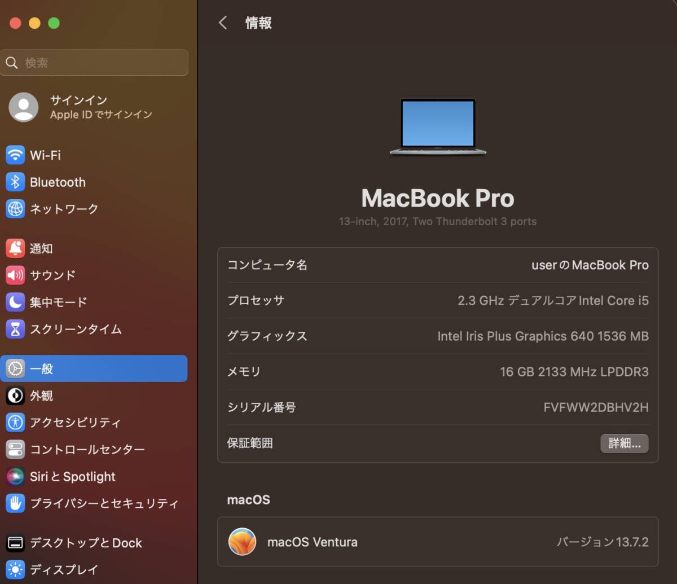Click the 集中モード moon icon
Screen dimensions: 677x584
point(15,302)
